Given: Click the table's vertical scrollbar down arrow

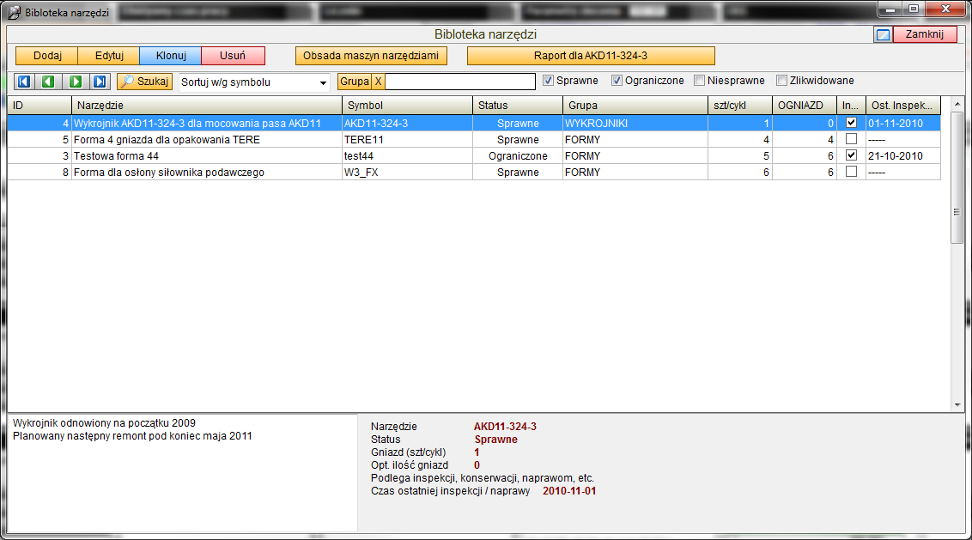Looking at the screenshot, I should click(x=957, y=405).
